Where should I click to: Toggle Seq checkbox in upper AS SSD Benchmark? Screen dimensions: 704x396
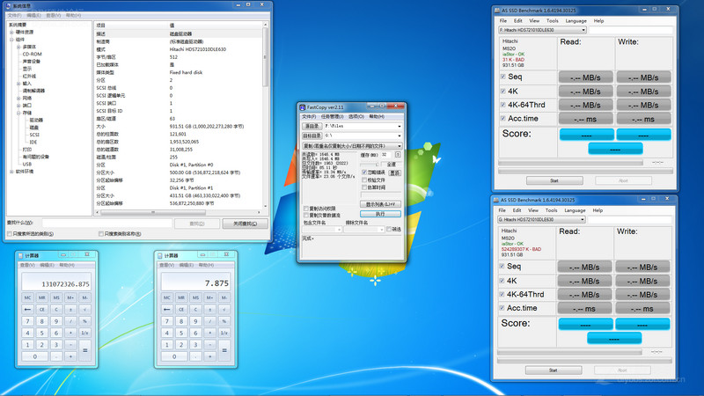pos(502,77)
